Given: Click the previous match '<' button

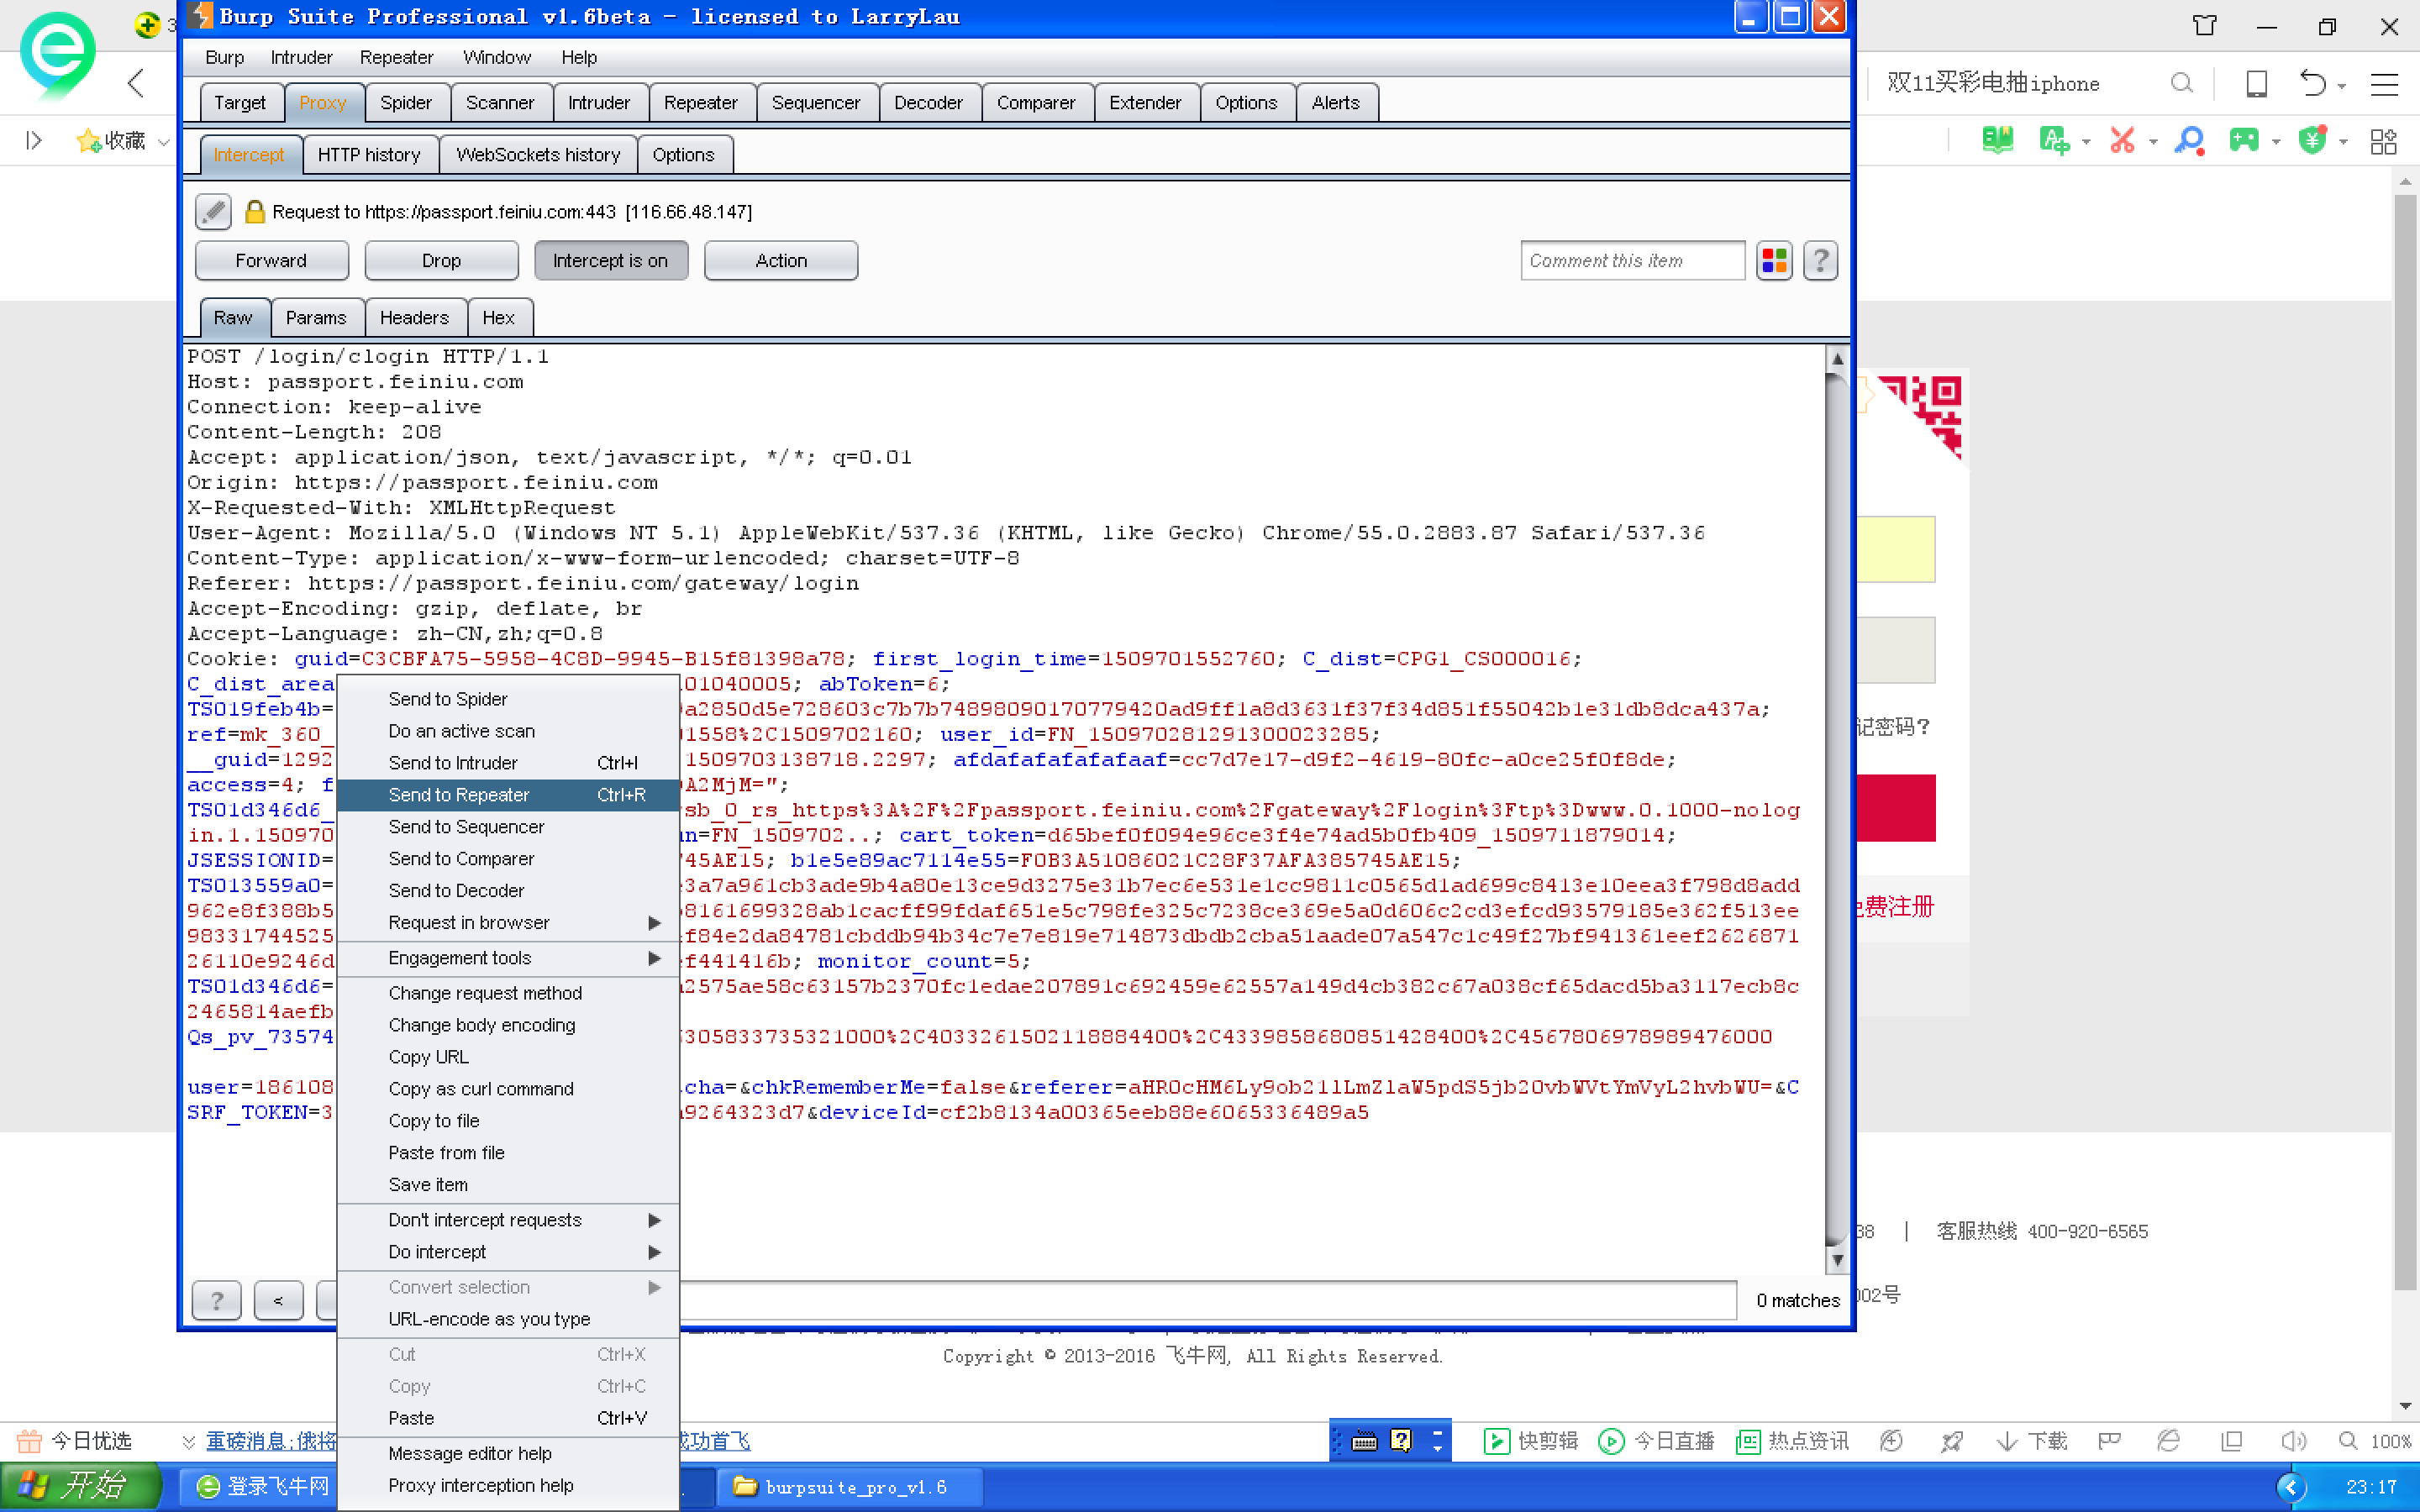Looking at the screenshot, I should [278, 1300].
